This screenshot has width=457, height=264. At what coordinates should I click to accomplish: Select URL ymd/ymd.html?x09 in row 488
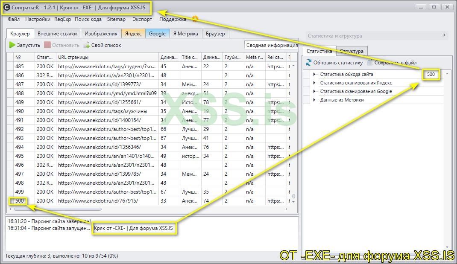point(107,93)
